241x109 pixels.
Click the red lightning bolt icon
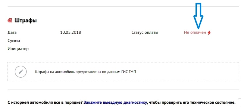(x=209, y=33)
